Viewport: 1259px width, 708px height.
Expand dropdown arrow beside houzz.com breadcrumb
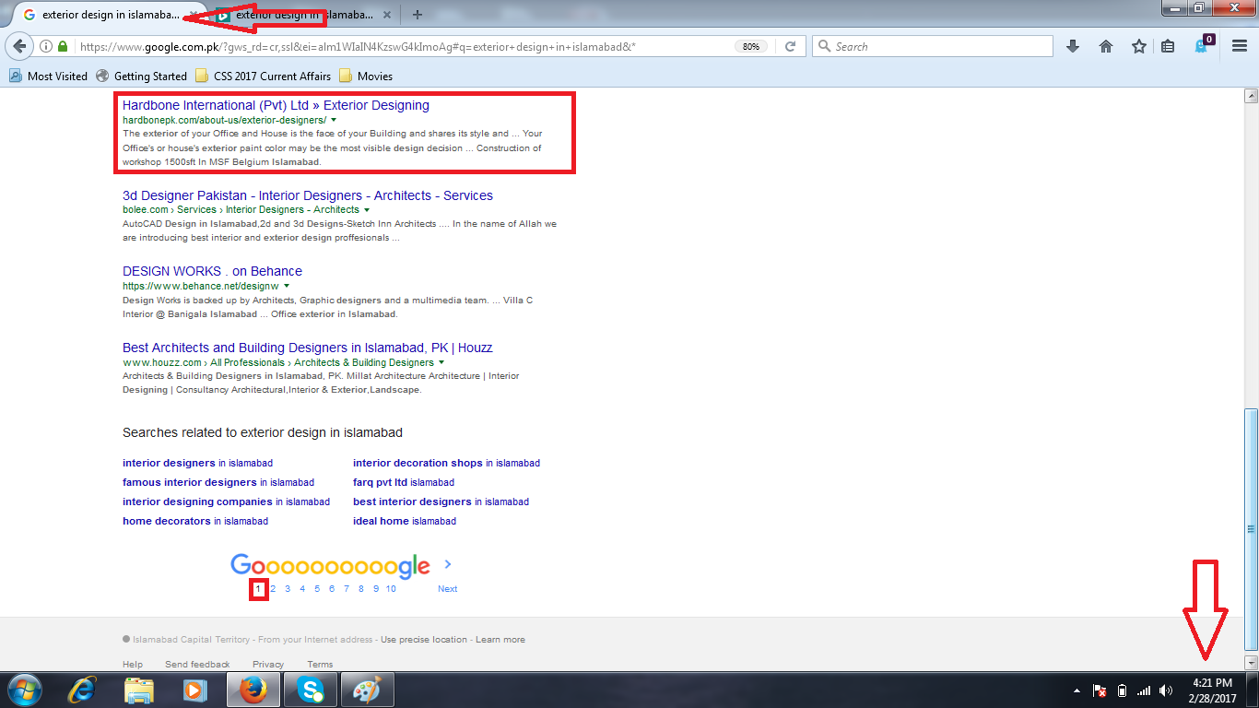pos(441,362)
